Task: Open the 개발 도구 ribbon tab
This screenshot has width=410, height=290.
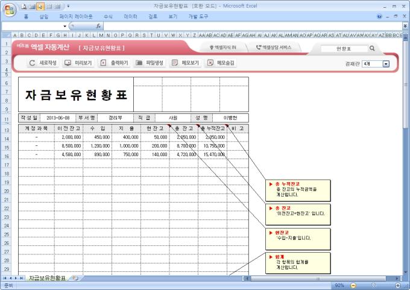Action: click(198, 16)
